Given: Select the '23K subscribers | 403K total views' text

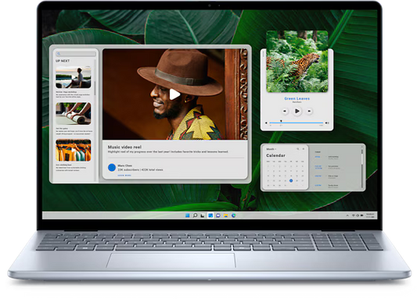Looking at the screenshot, I should 140,169.
